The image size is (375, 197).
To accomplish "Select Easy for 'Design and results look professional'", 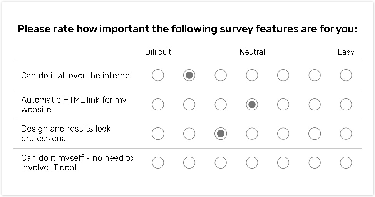I will click(346, 134).
